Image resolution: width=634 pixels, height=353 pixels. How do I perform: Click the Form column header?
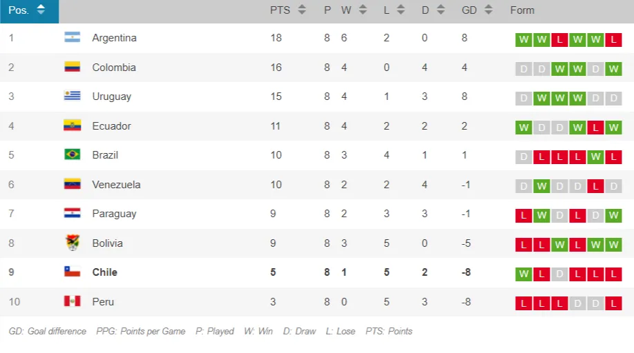tap(522, 10)
